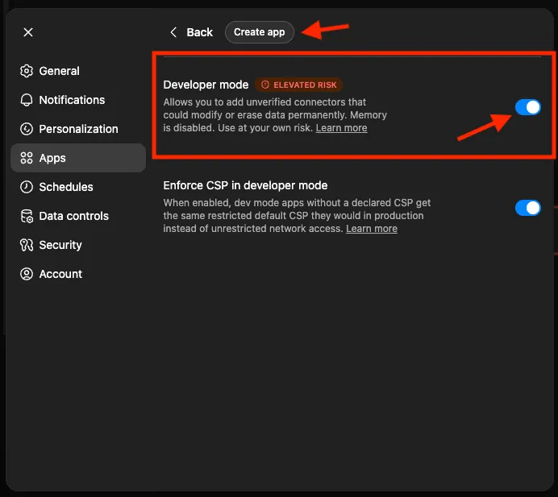Open Learn more link under Developer mode

click(x=341, y=128)
